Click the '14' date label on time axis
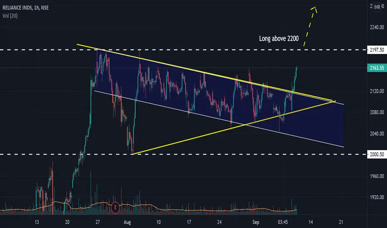Screen dimensions: 387x228 click(x=311, y=222)
